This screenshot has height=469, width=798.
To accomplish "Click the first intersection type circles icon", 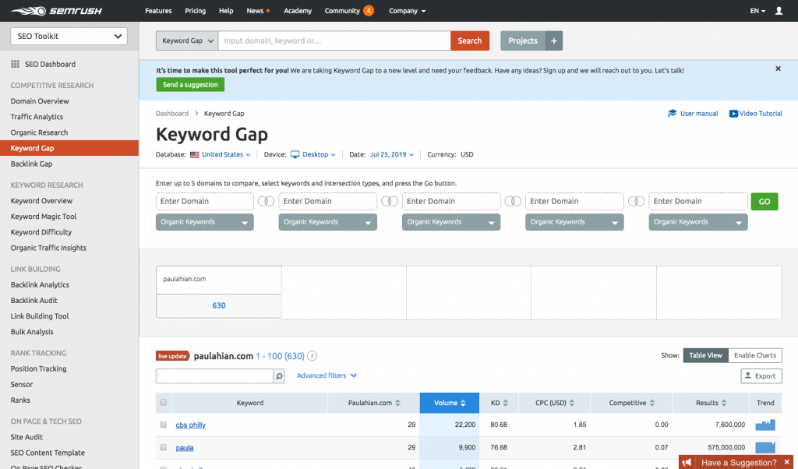I will coord(267,201).
